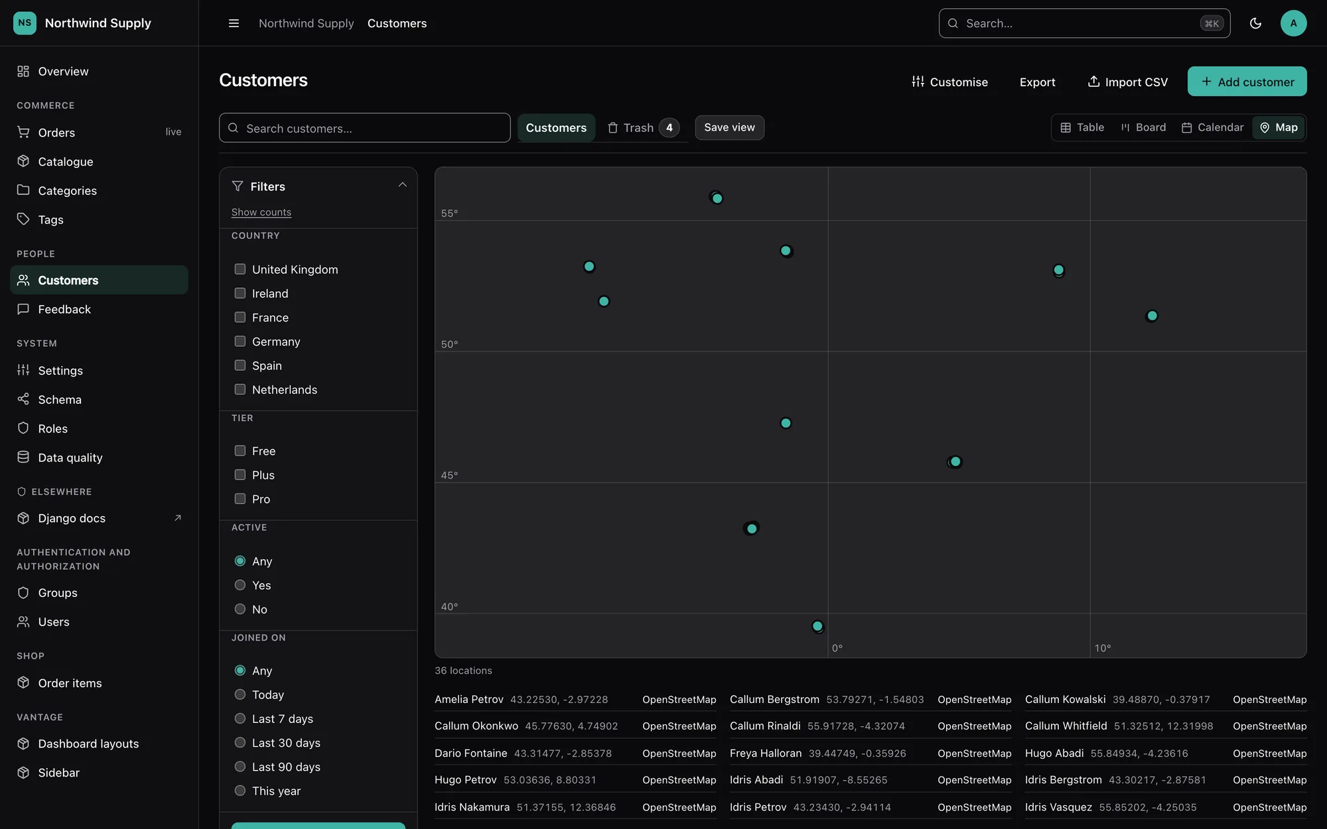Click the Export button
This screenshot has width=1327, height=829.
(1037, 82)
